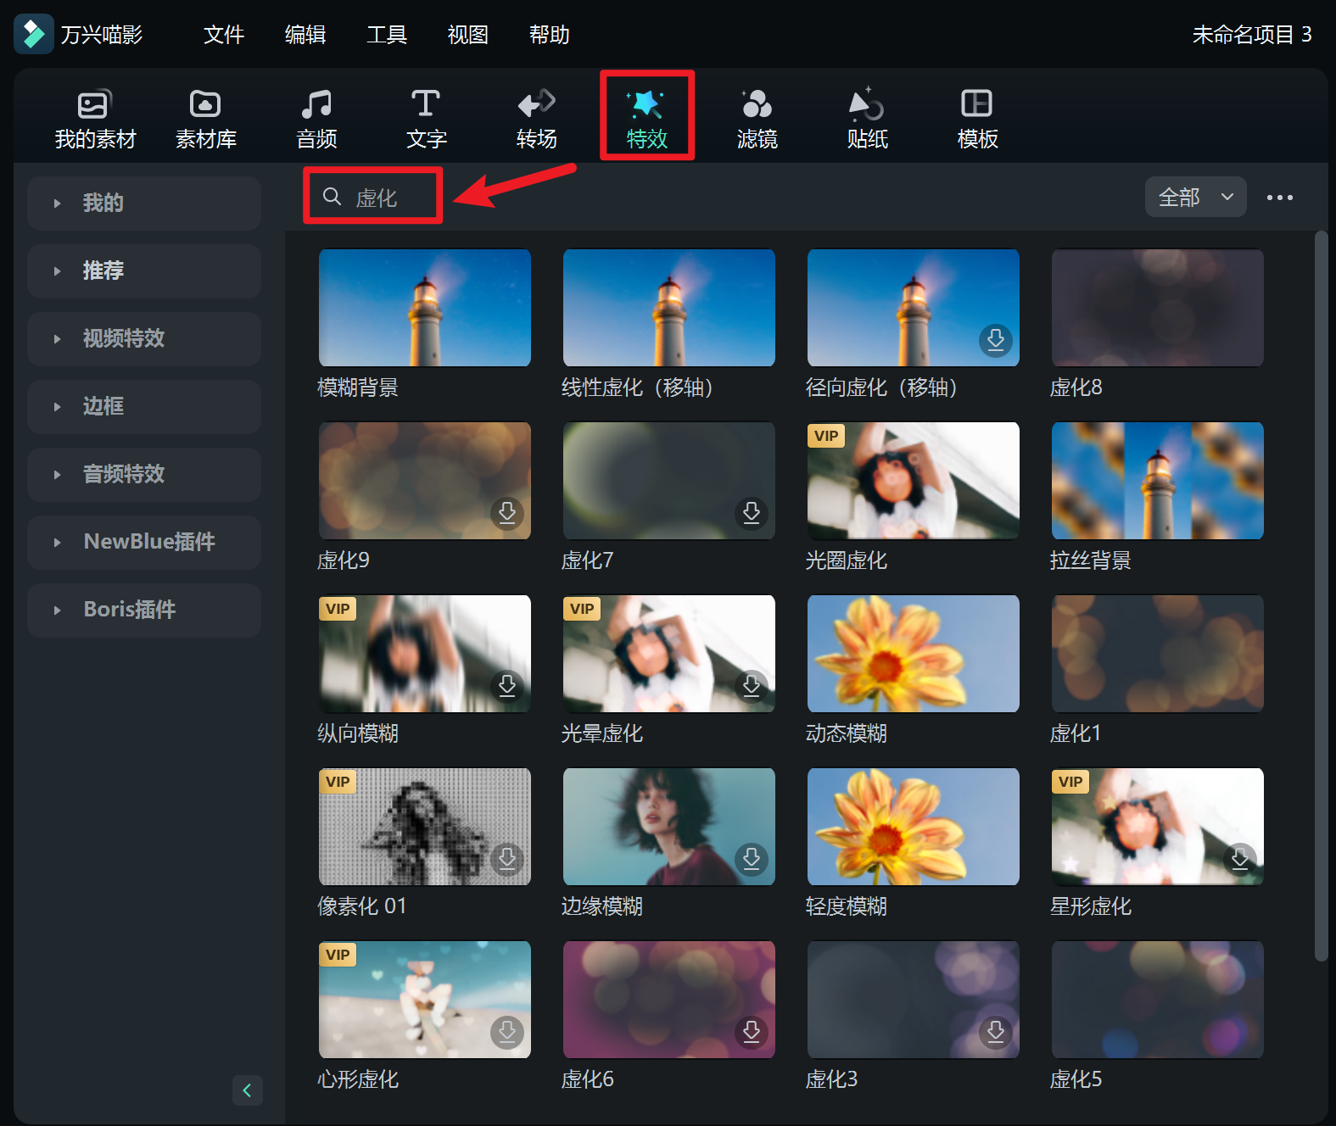Click the 纵向模糊 label text

point(358,733)
